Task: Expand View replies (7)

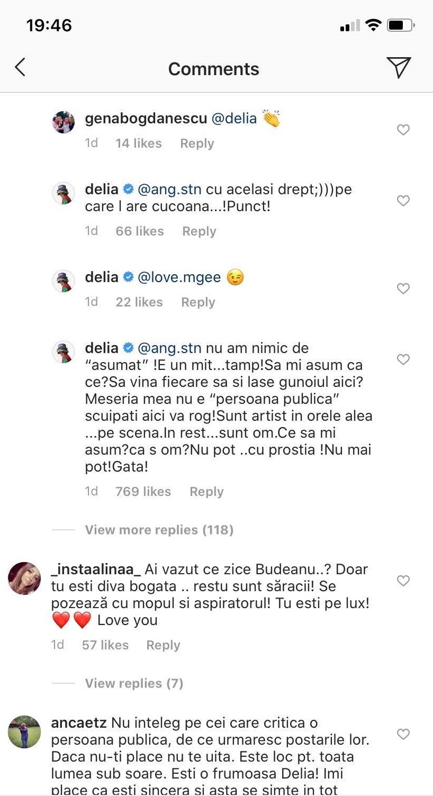Action: [x=134, y=683]
